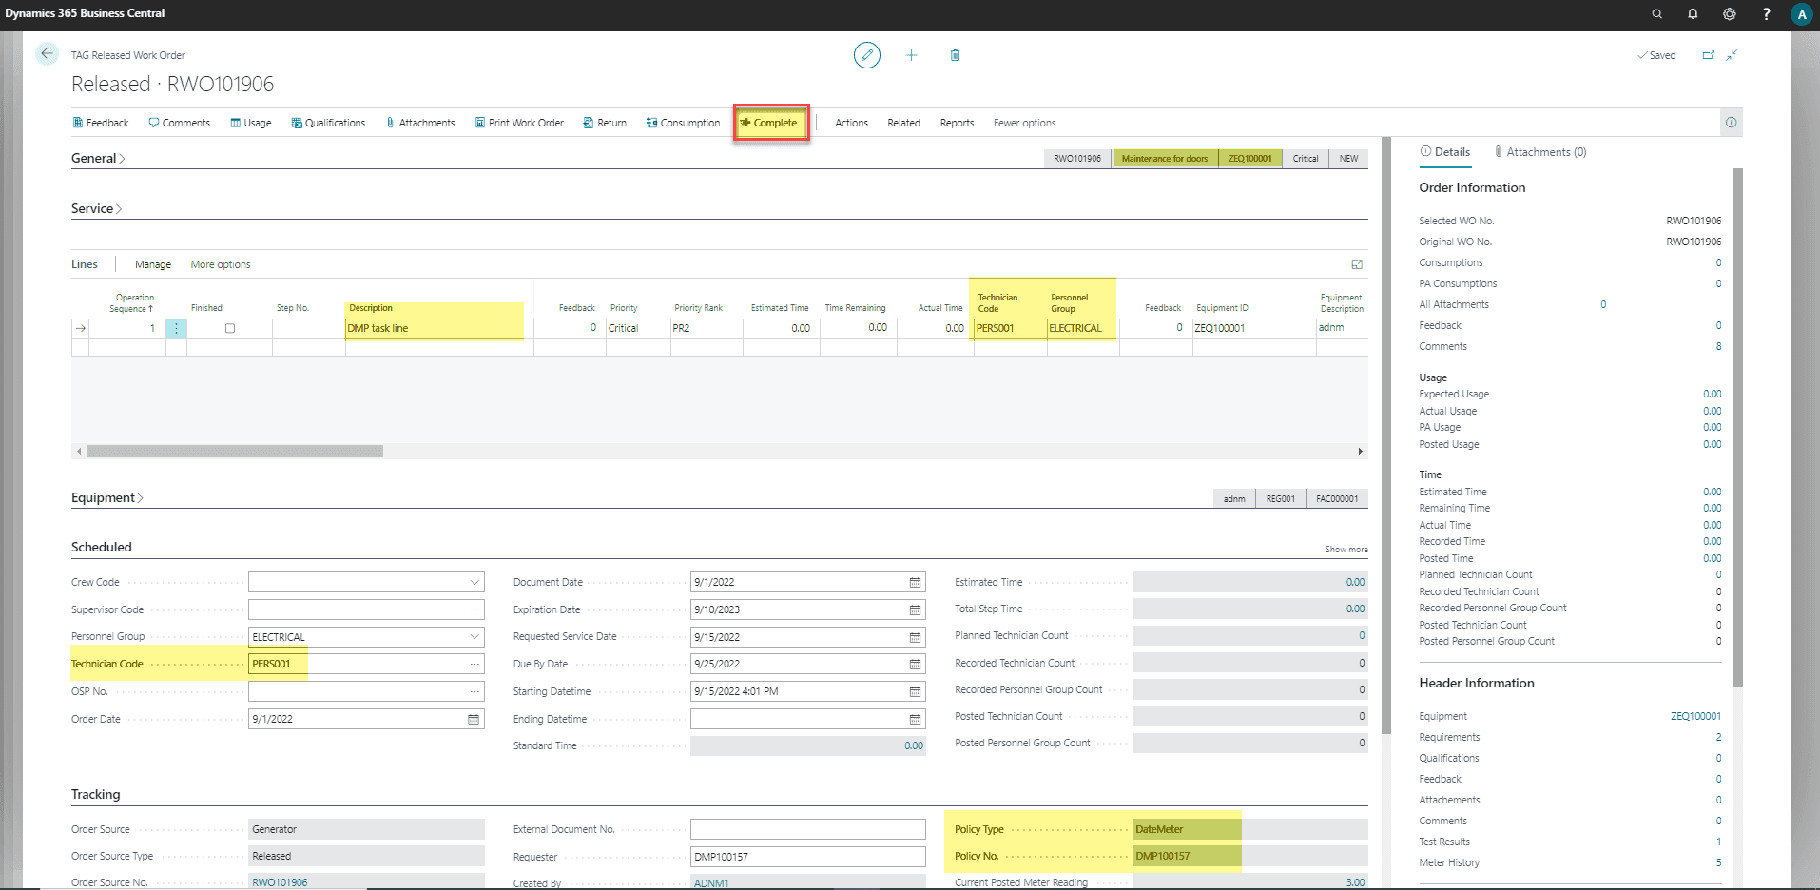
Task: Open Meter History count 5
Action: 1718,862
